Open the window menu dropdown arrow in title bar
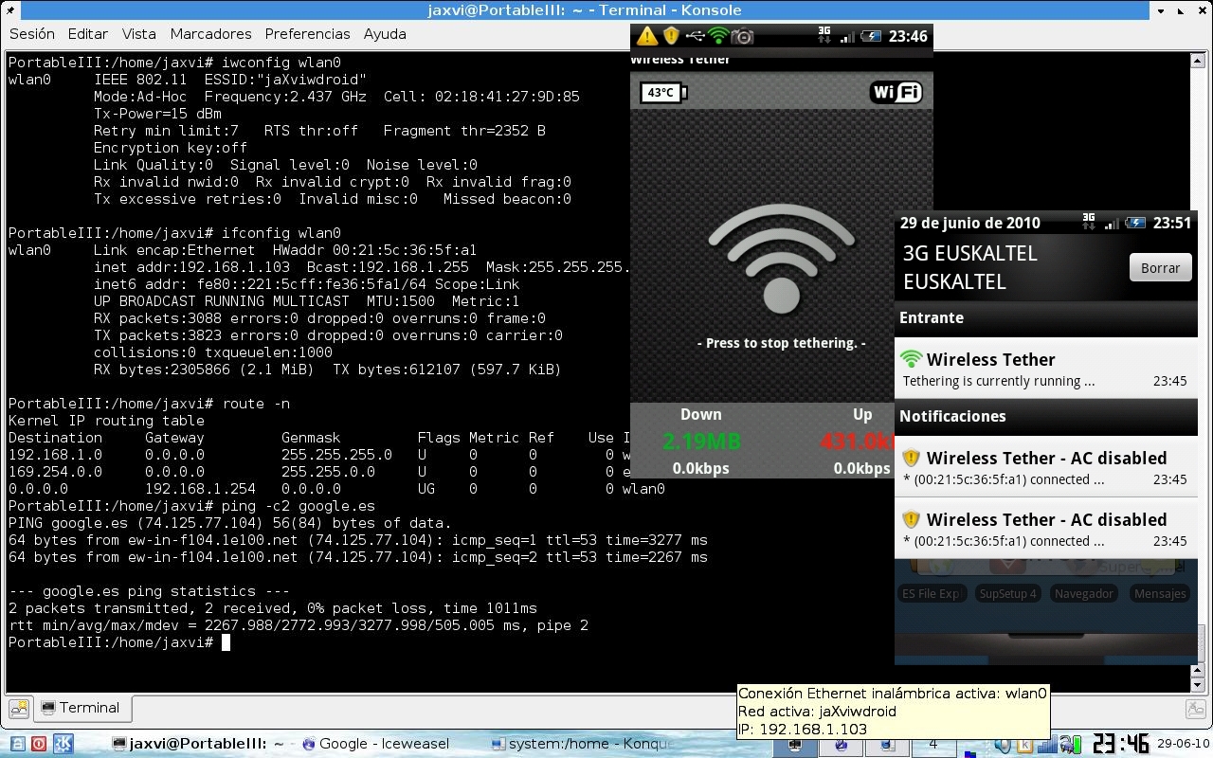This screenshot has height=758, width=1213. [x=1162, y=10]
